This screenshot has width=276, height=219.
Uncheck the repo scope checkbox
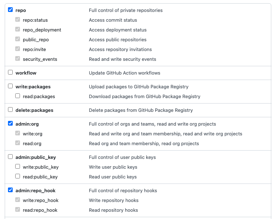[x=11, y=10]
